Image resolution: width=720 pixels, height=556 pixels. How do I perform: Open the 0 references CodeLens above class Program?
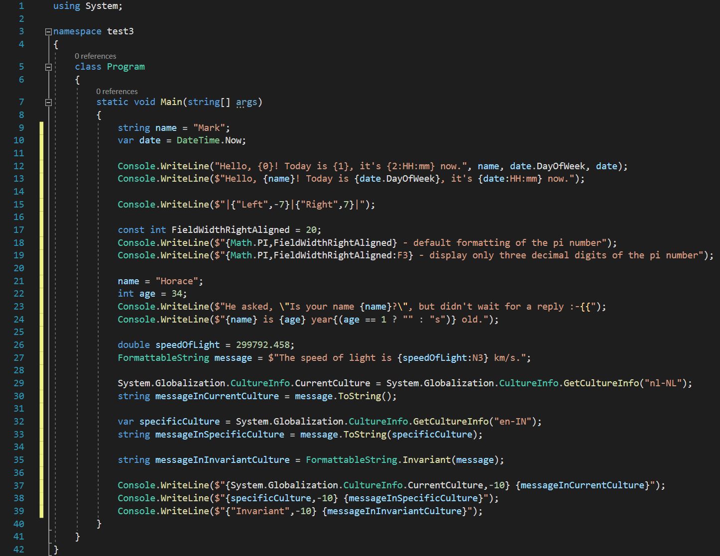point(96,56)
